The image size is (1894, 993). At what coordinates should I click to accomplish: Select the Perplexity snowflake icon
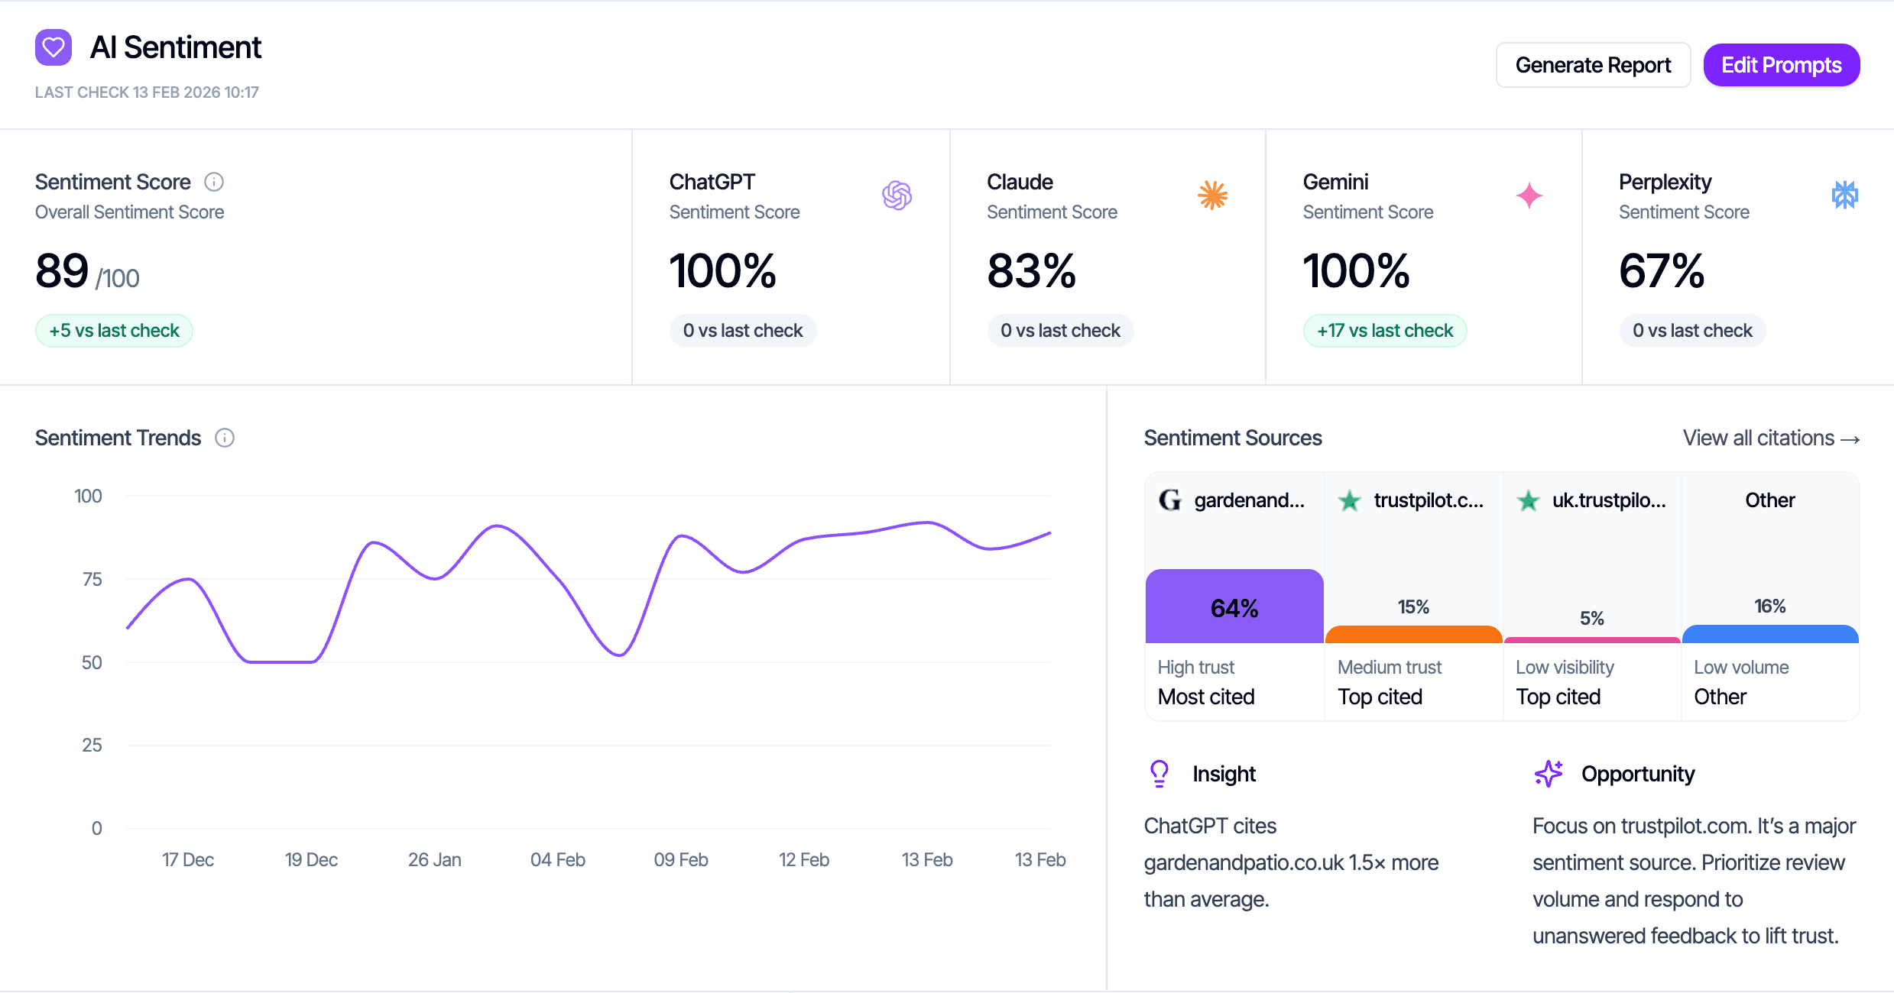click(x=1844, y=196)
